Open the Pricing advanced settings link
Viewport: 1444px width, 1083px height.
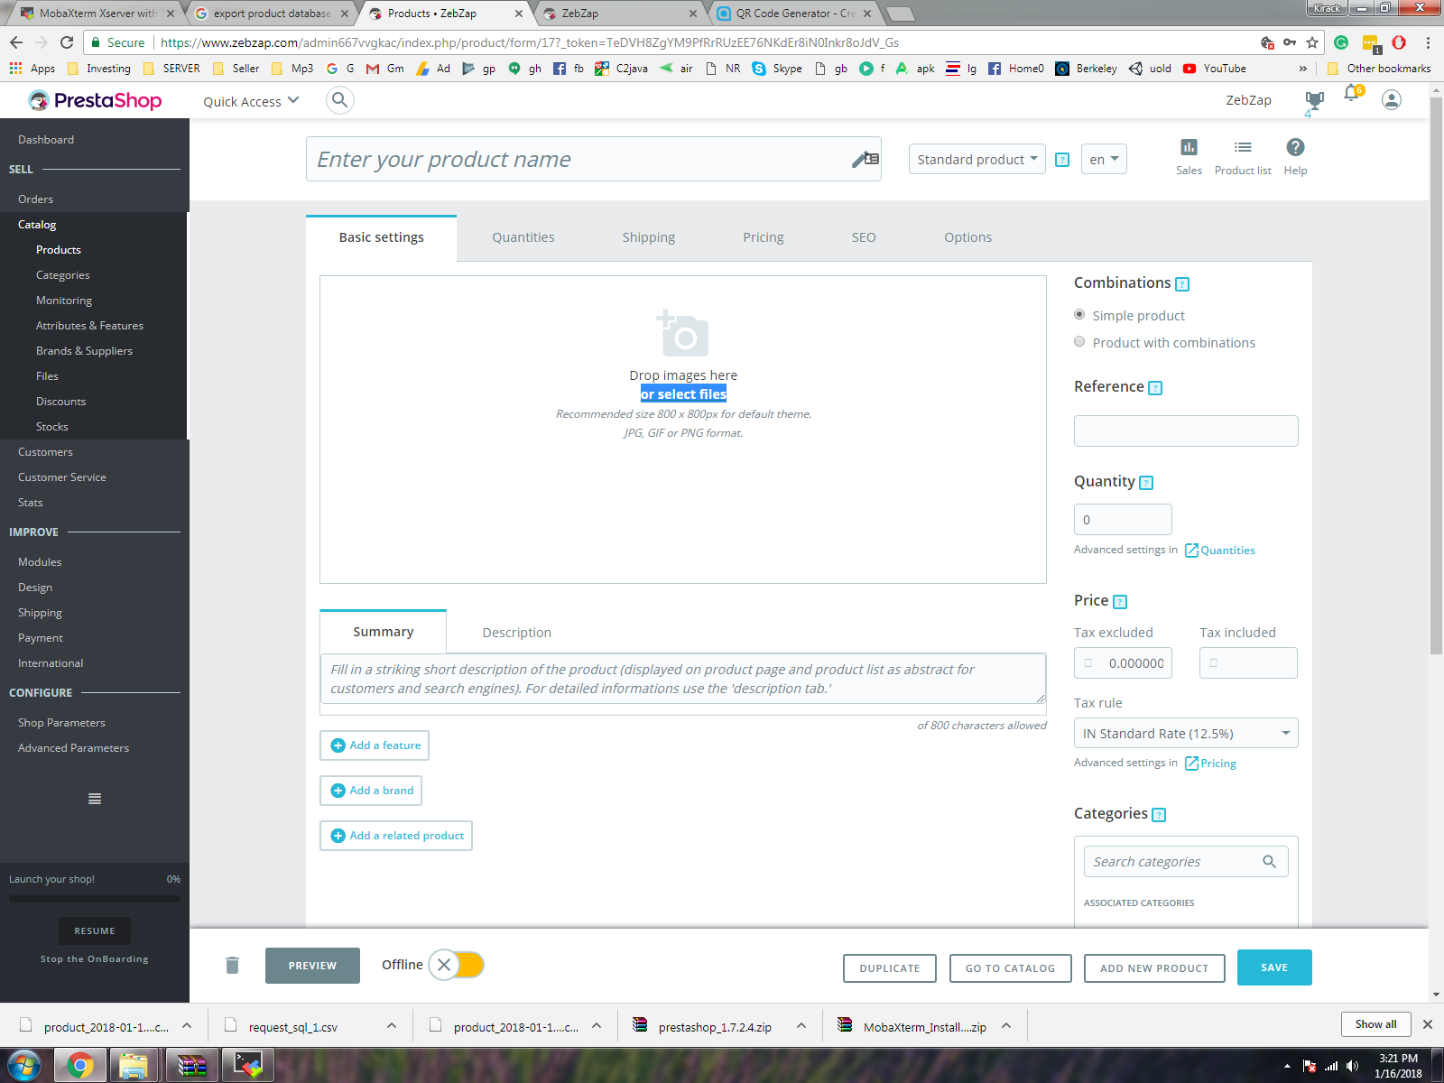pos(1210,764)
